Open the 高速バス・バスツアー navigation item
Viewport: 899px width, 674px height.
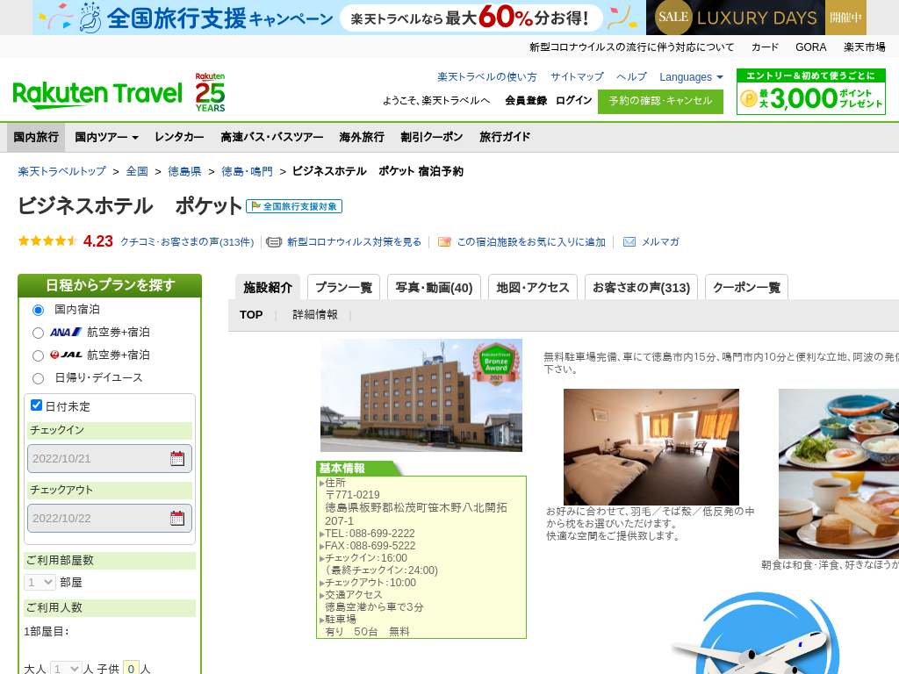coord(272,137)
